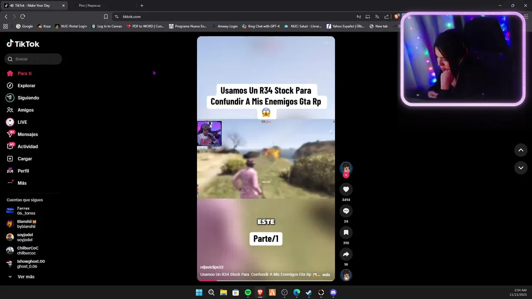Like the video with the heart icon

346,189
